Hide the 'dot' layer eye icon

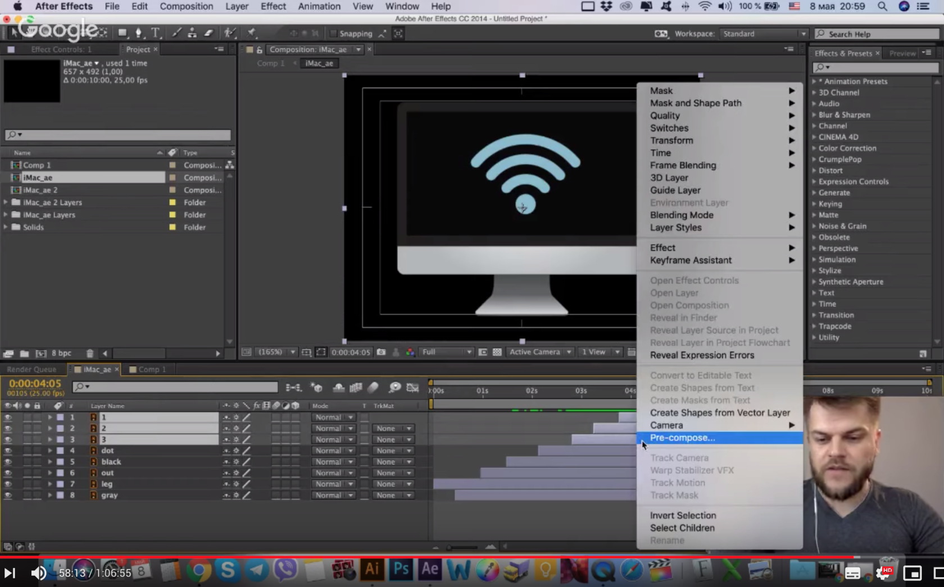pos(8,451)
